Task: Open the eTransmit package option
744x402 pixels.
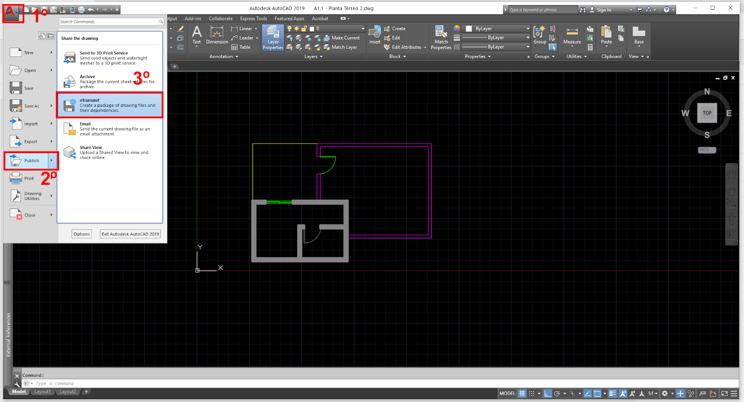Action: [x=110, y=105]
